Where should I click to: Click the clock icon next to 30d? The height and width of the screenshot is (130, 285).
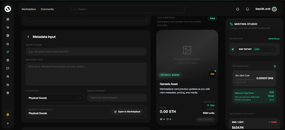pyautogui.click(x=208, y=105)
